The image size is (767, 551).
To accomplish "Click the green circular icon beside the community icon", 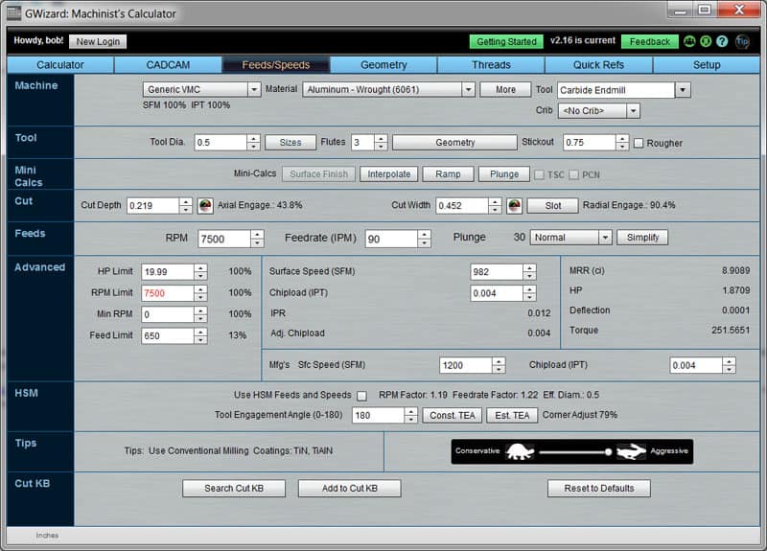I will [706, 41].
